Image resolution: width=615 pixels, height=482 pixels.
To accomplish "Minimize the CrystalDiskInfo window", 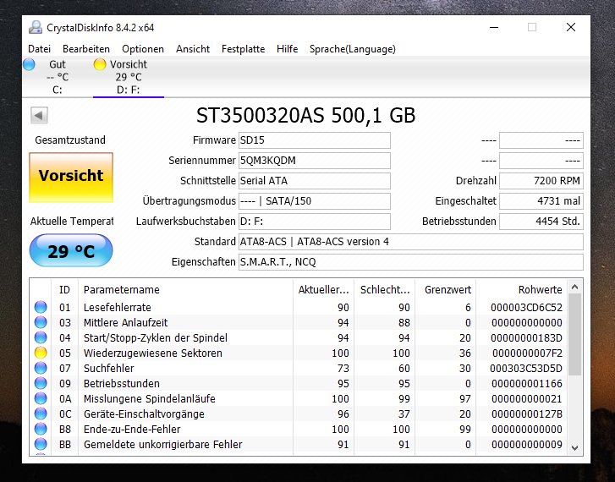I will (494, 27).
